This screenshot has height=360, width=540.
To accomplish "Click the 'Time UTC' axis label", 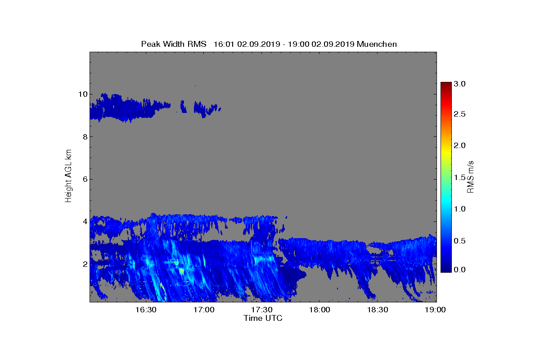I will pyautogui.click(x=263, y=318).
